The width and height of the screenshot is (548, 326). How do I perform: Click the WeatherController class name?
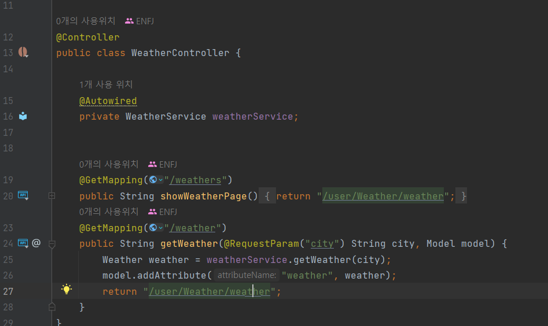(x=181, y=53)
